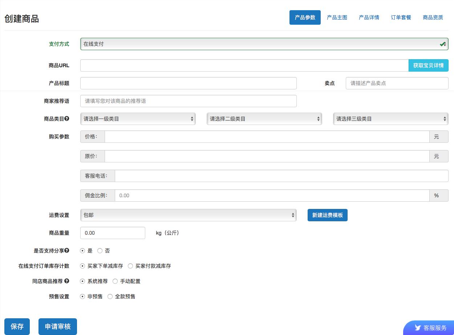Click help icon beside 商品类目 label

[x=67, y=119]
